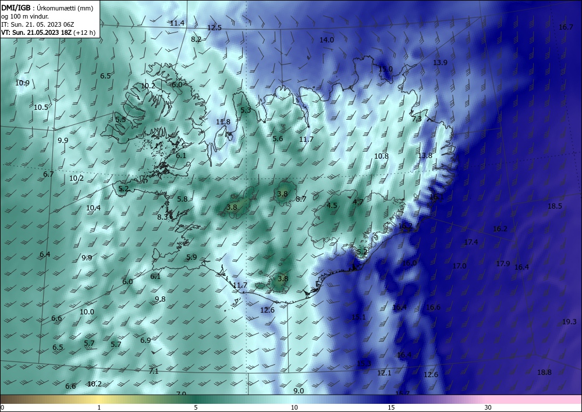Viewport: 582px width, 412px height.
Task: Click the map value 10.8
Action: tap(381, 156)
